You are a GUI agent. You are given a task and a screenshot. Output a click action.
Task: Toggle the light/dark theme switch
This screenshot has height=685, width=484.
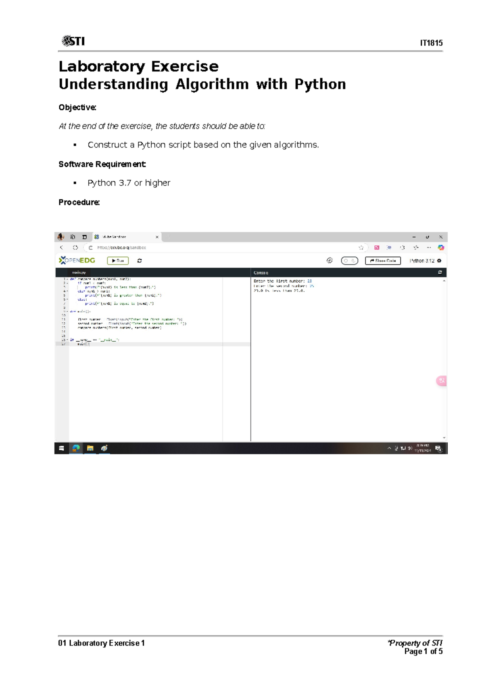tap(349, 261)
